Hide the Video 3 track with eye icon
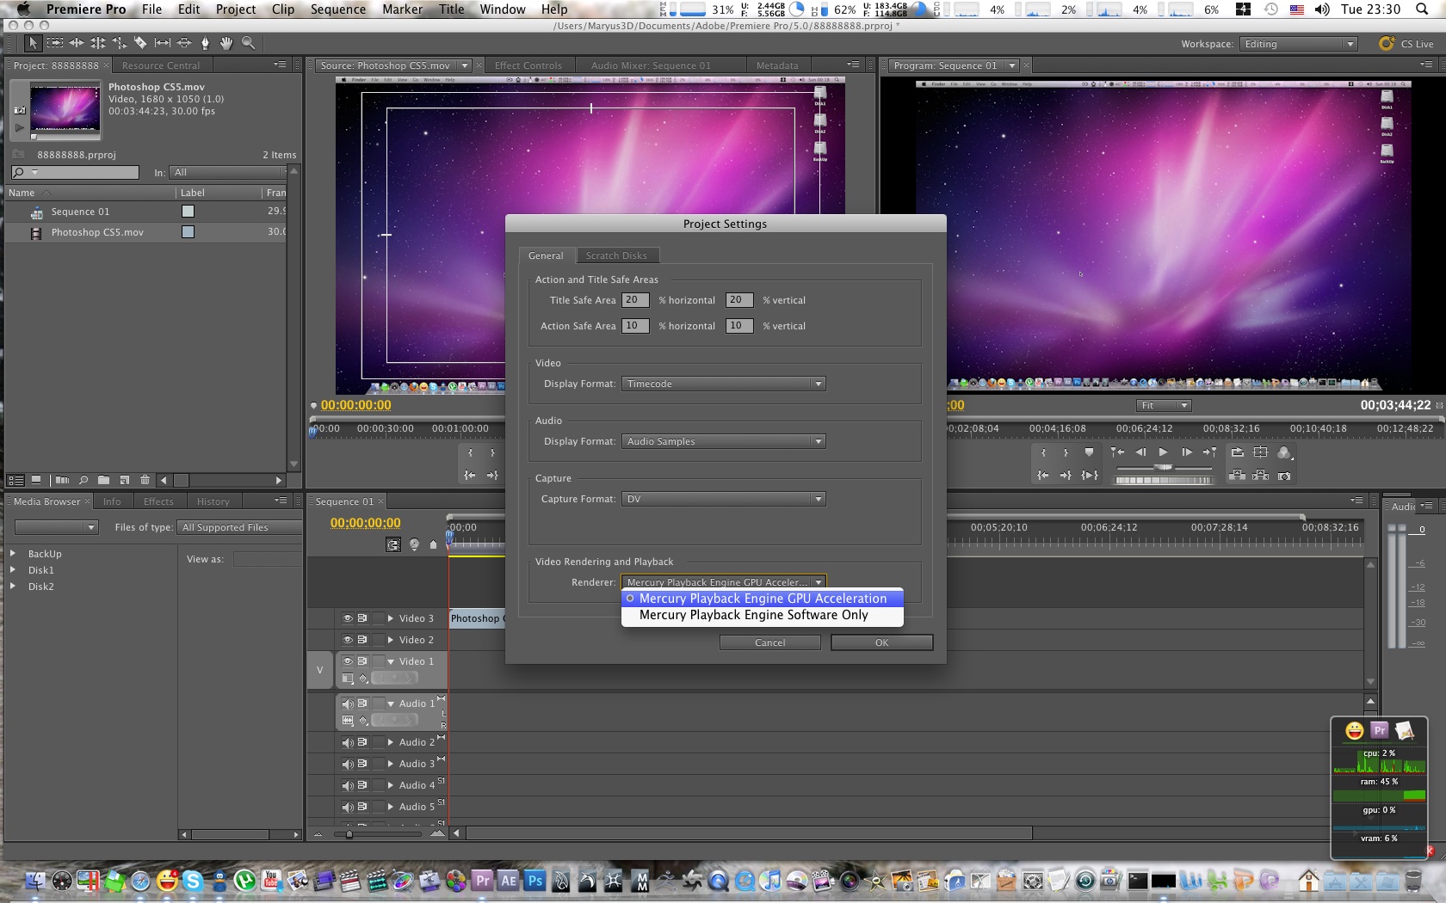The height and width of the screenshot is (903, 1446). tap(348, 618)
